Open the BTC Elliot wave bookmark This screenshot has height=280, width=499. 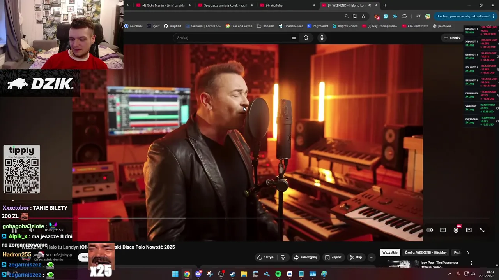pos(415,26)
